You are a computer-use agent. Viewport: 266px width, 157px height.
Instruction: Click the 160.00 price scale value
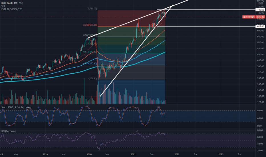pyautogui.click(x=260, y=96)
